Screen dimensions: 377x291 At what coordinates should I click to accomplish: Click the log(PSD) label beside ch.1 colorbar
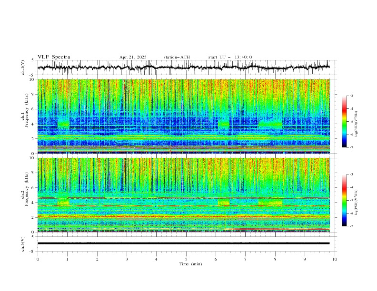[x=356, y=124]
